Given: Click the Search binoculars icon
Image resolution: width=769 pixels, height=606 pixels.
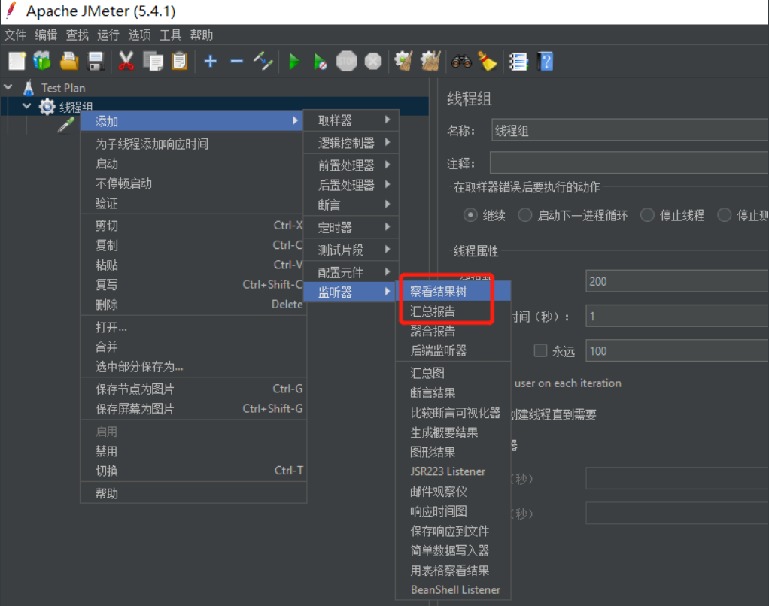Looking at the screenshot, I should click(461, 61).
